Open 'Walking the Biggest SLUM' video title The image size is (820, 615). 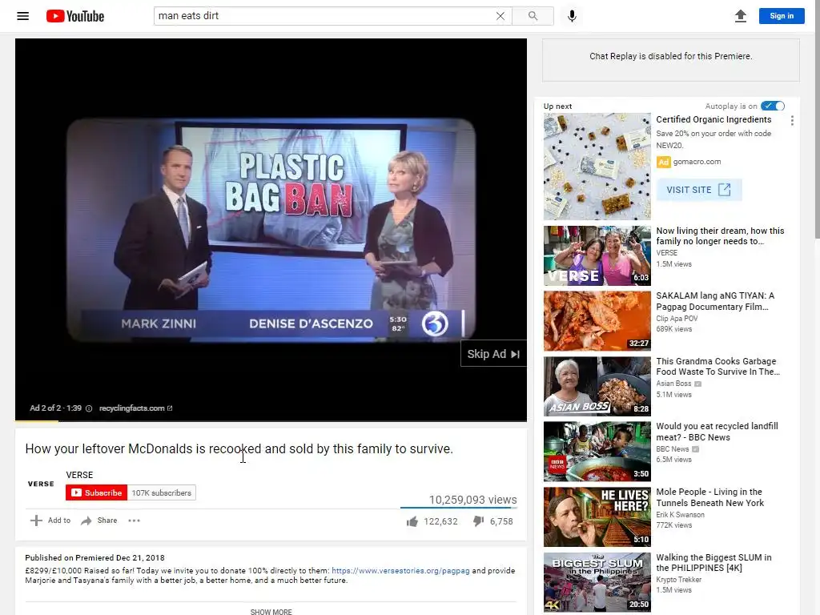pos(713,563)
